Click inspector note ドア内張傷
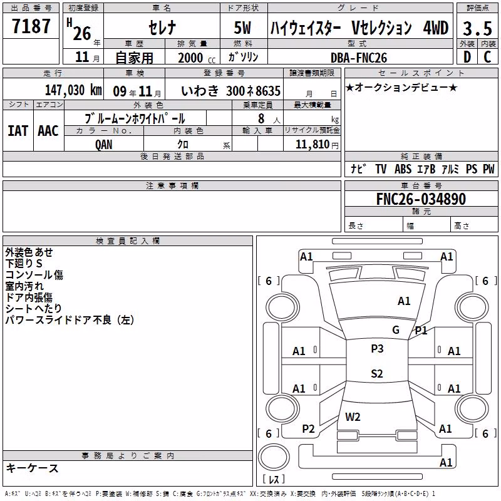This screenshot has height=501, width=501. (29, 297)
